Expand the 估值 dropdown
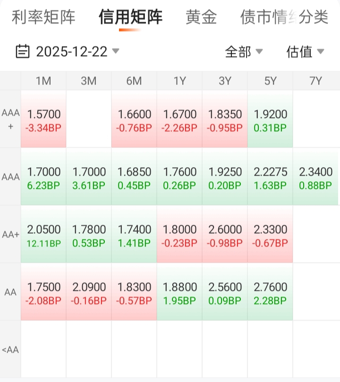340x382 pixels. tap(305, 51)
